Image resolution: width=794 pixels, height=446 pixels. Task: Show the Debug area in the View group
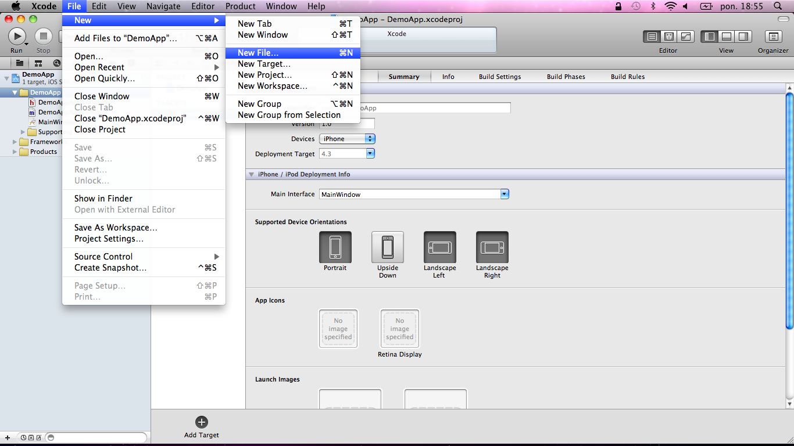click(x=726, y=37)
